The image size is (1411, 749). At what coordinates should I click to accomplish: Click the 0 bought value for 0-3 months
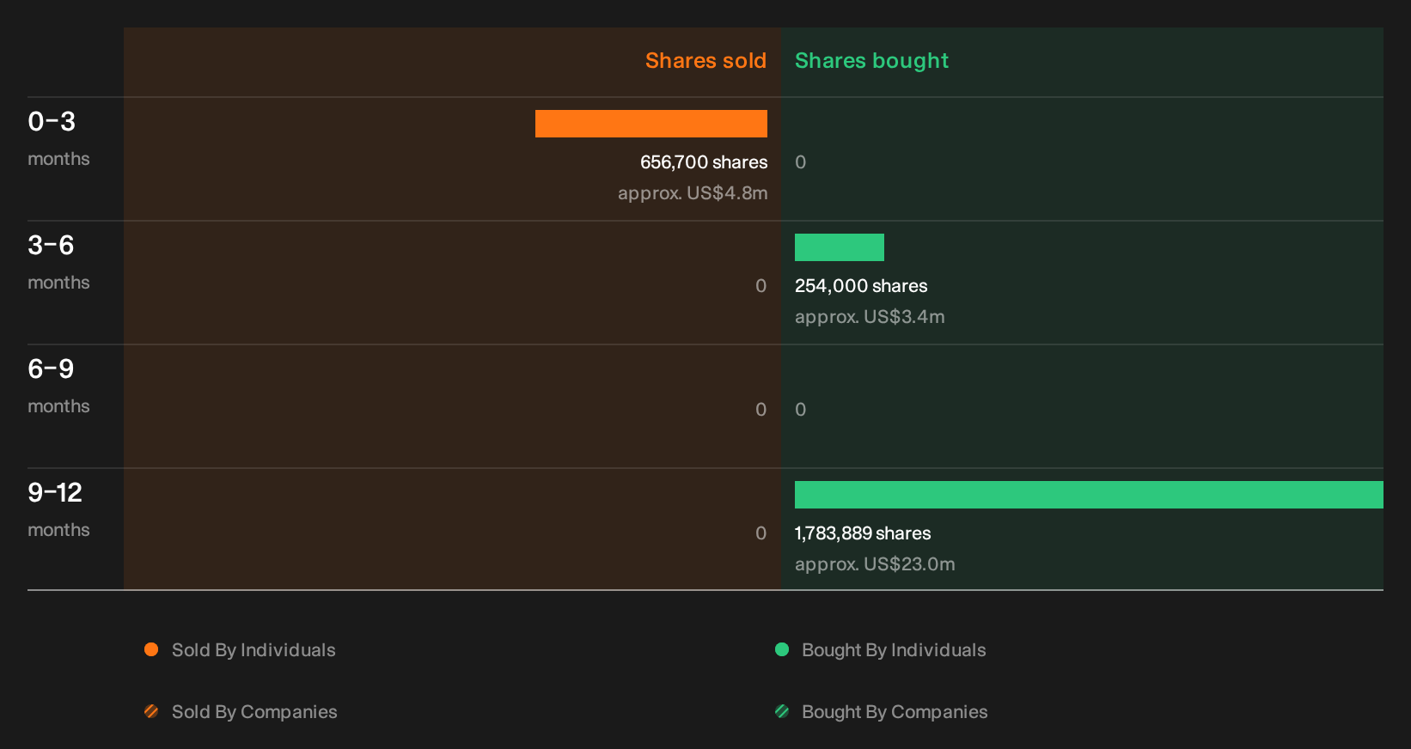tap(800, 162)
